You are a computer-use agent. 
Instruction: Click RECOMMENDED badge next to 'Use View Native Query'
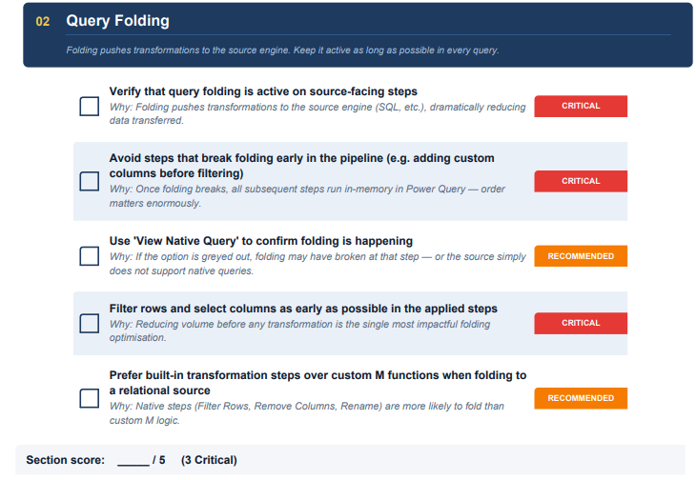tap(580, 256)
